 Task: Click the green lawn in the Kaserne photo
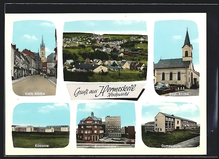pos(40,140)
